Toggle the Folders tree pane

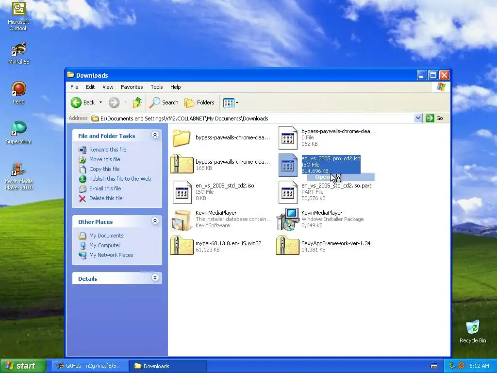199,102
